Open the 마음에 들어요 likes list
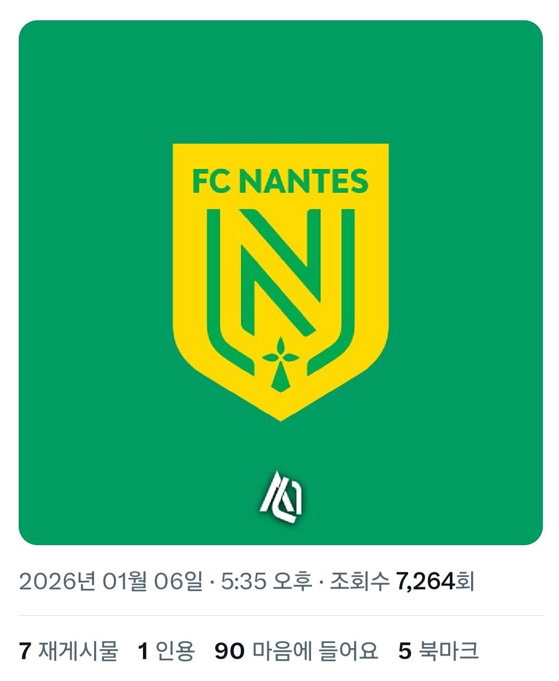The height and width of the screenshot is (681, 559). (x=315, y=651)
